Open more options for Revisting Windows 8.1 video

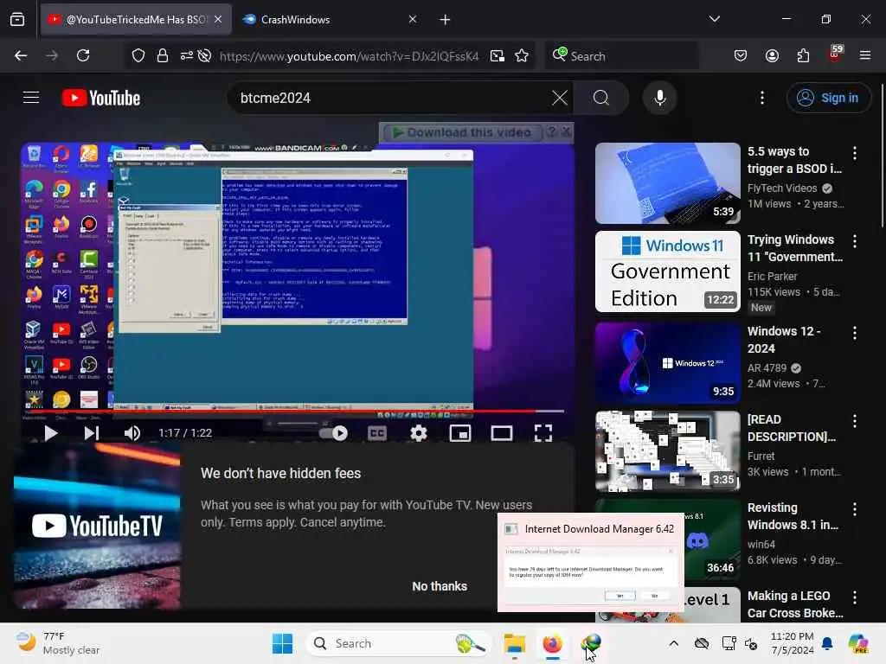854,509
